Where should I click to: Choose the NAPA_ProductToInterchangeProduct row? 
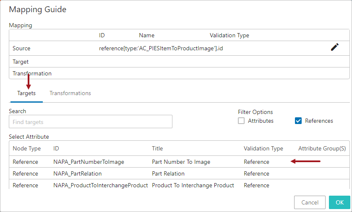[x=179, y=185]
